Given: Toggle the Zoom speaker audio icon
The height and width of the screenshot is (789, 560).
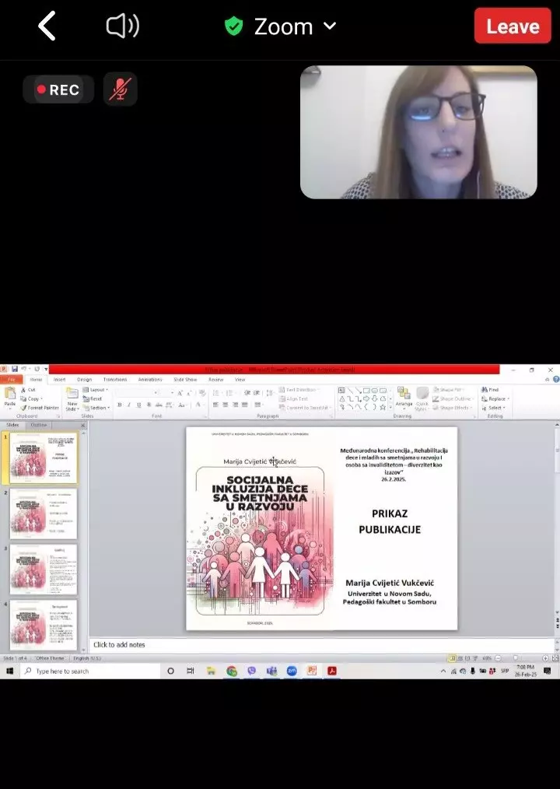Looking at the screenshot, I should pos(123,26).
